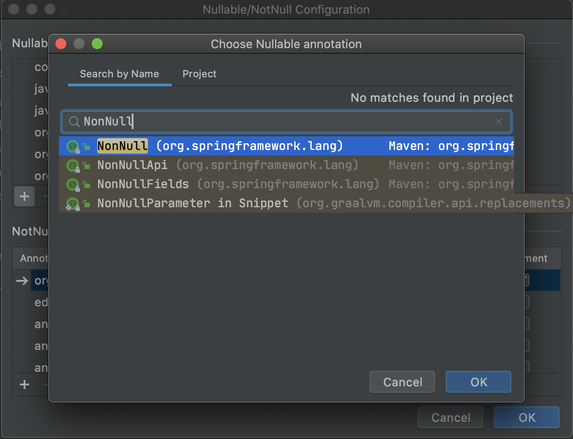Click the annotation icon beside NonNullParameter
Image resolution: width=573 pixels, height=439 pixels.
pyautogui.click(x=73, y=204)
